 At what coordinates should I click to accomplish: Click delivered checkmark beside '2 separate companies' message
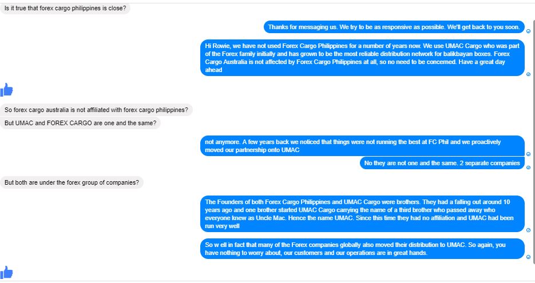(529, 168)
